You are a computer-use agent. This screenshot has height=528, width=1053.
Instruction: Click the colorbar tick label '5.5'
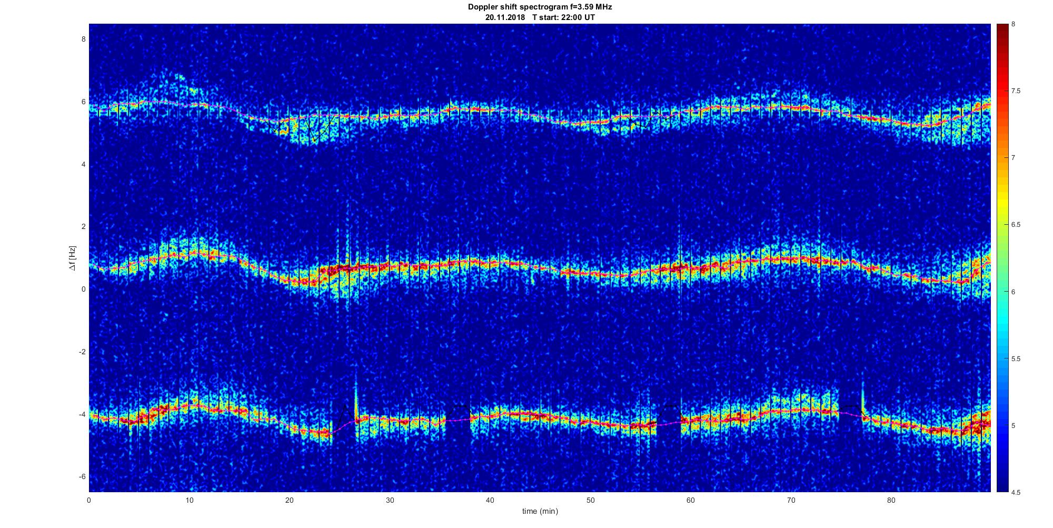tap(1016, 359)
